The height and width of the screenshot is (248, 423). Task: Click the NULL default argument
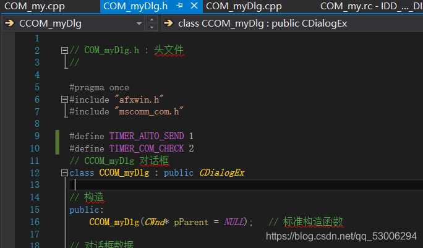pyautogui.click(x=234, y=222)
